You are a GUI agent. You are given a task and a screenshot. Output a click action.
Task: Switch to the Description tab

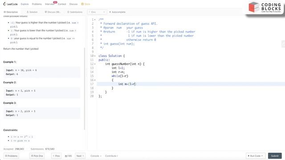11,12
